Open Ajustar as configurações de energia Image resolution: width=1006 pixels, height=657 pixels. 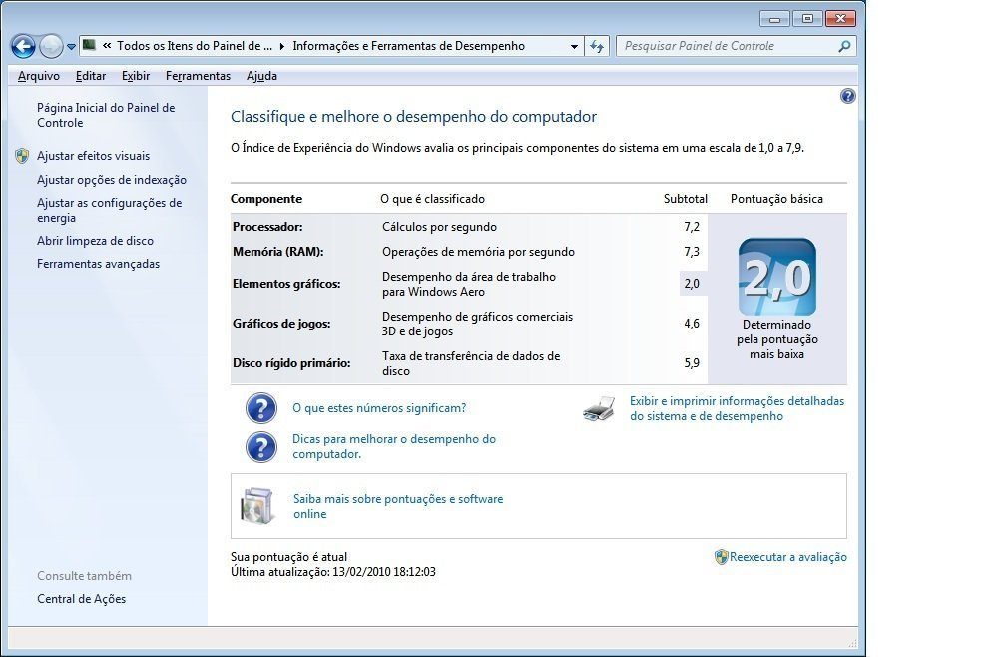[109, 210]
